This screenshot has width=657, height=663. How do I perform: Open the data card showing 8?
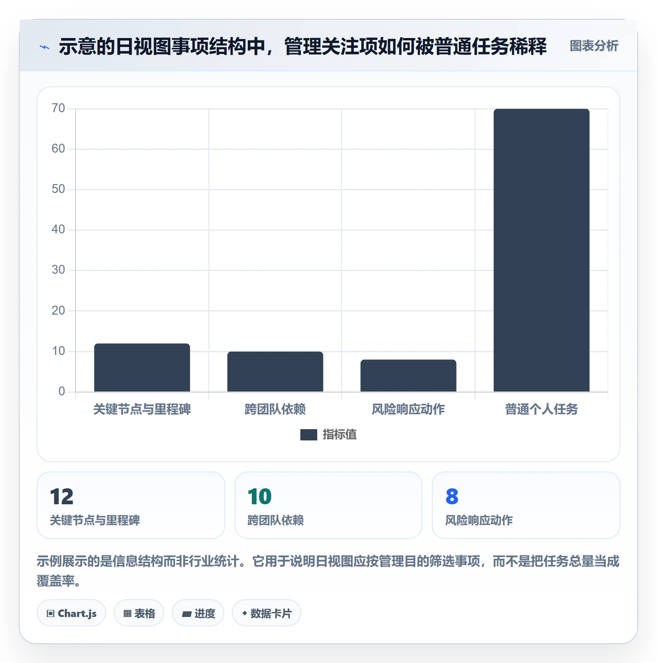(x=526, y=505)
